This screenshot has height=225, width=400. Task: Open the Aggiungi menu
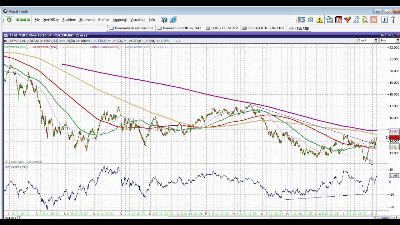[x=120, y=20]
